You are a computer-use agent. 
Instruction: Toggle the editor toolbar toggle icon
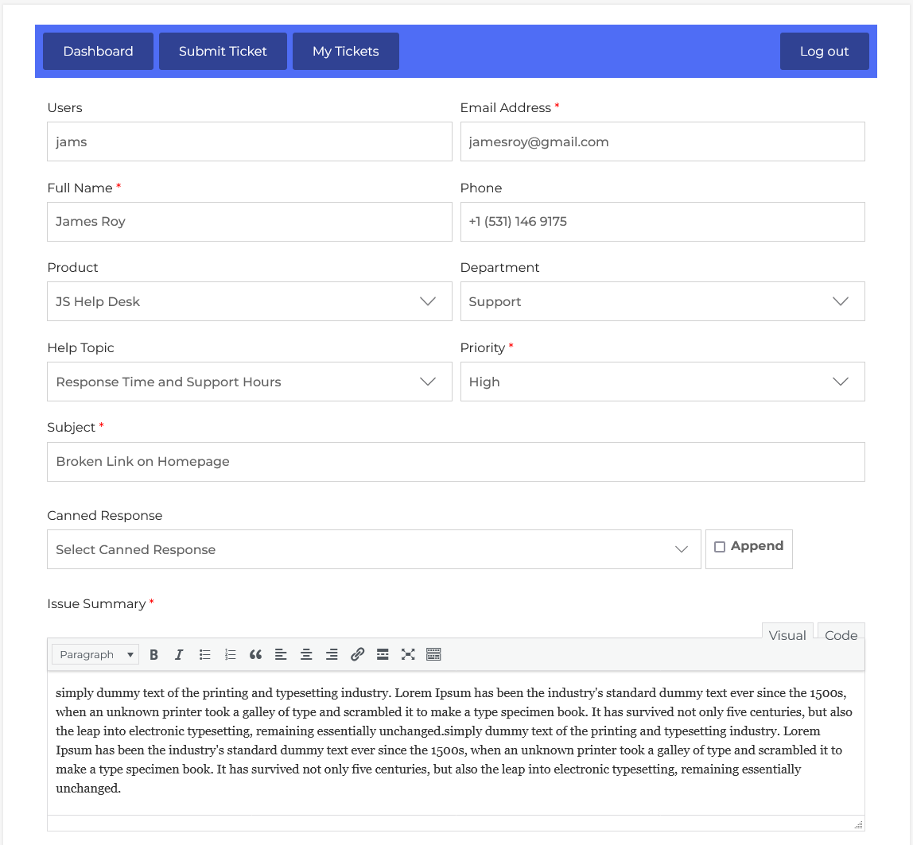[x=433, y=654]
